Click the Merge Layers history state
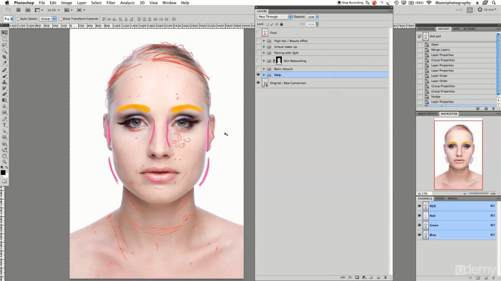Screen dimensions: 501x281 coord(440,50)
